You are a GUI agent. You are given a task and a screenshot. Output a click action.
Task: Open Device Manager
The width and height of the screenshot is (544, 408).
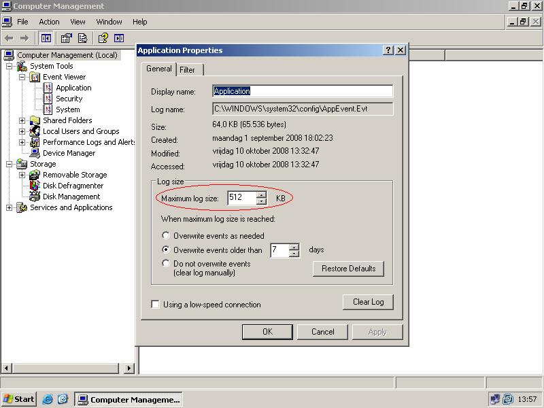coord(69,152)
